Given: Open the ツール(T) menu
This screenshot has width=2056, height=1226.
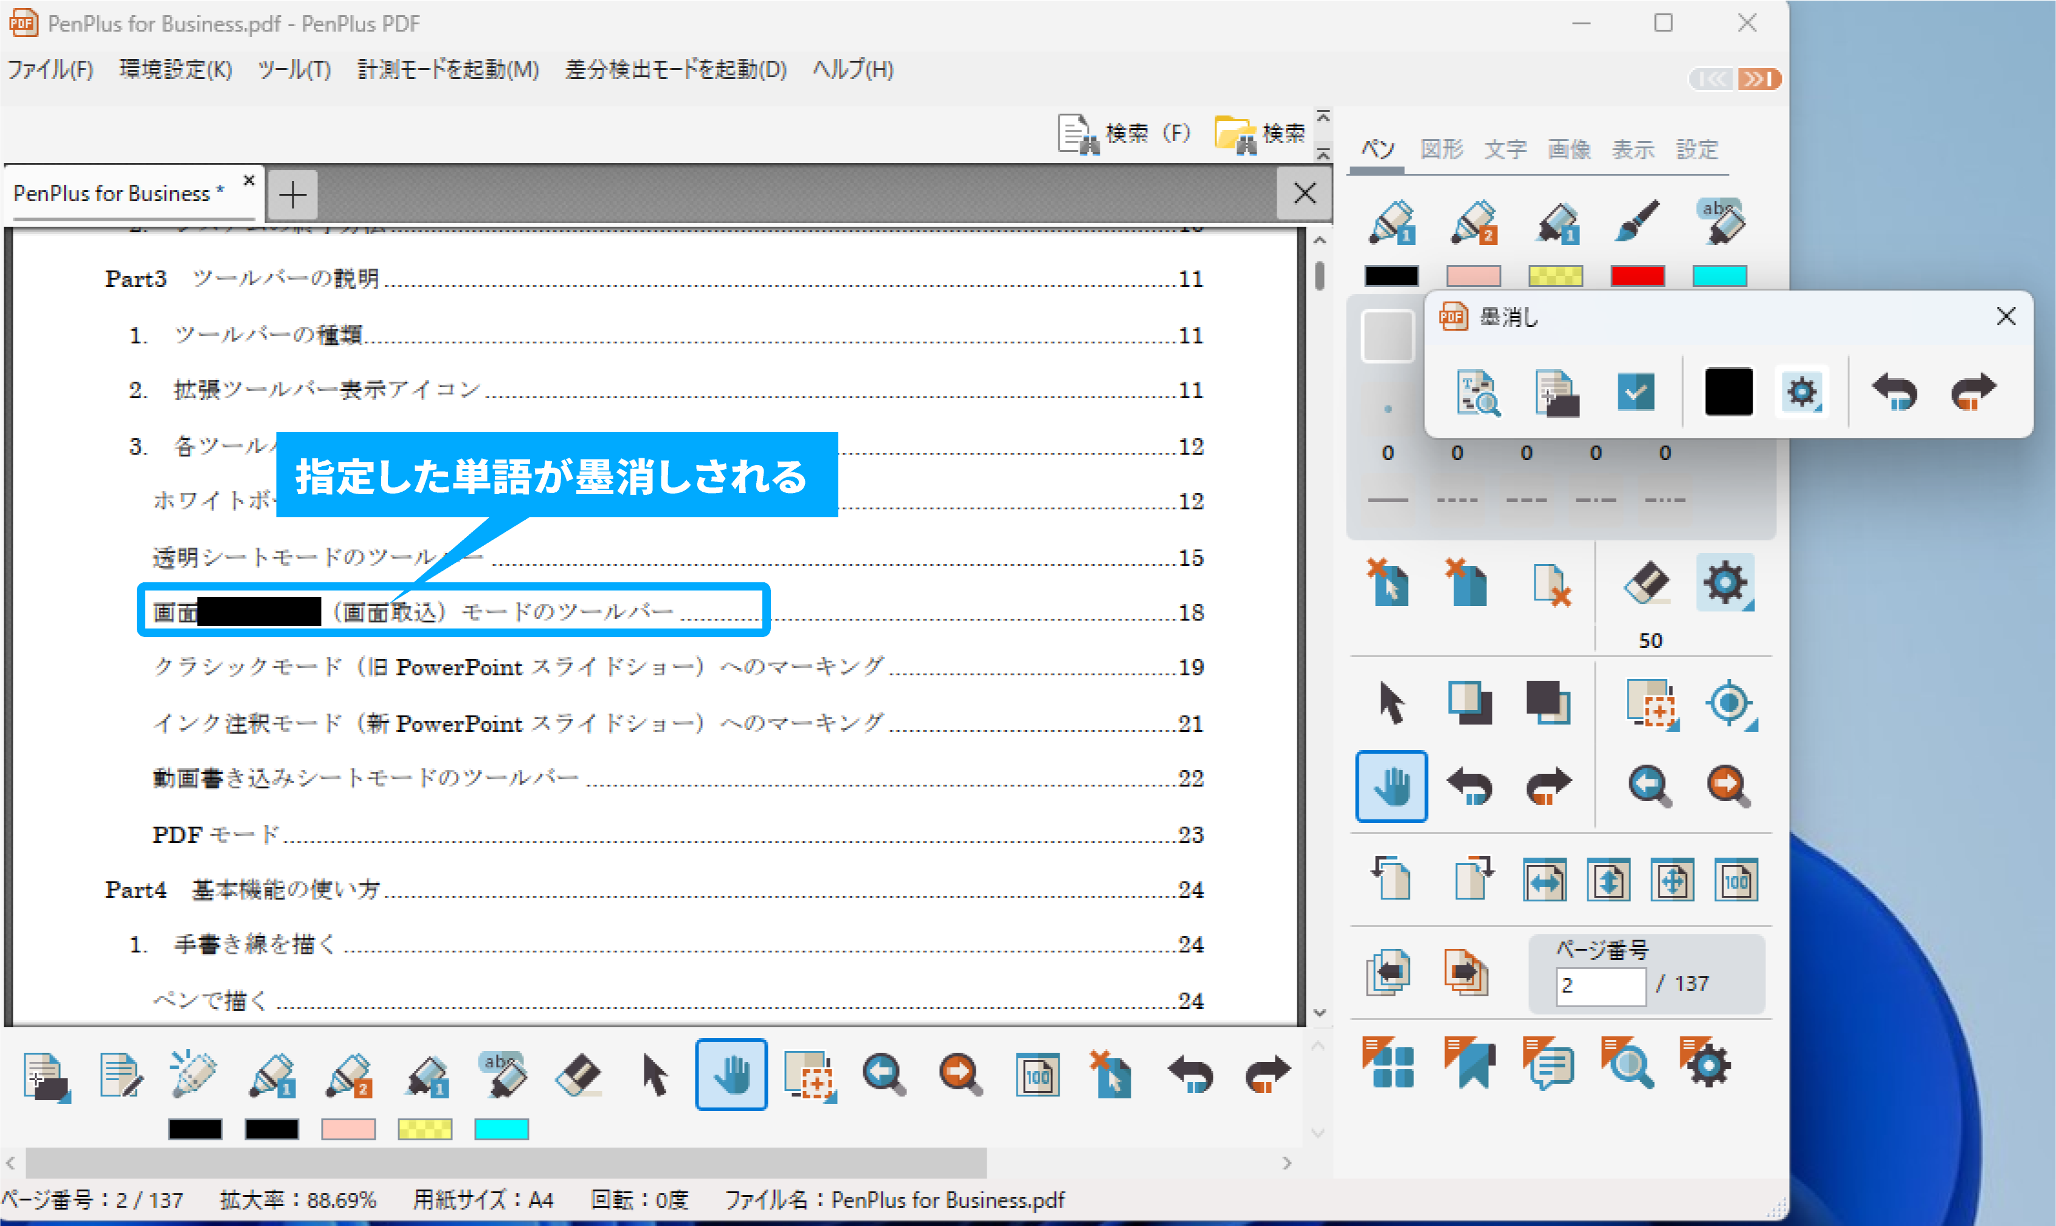Looking at the screenshot, I should (x=295, y=71).
